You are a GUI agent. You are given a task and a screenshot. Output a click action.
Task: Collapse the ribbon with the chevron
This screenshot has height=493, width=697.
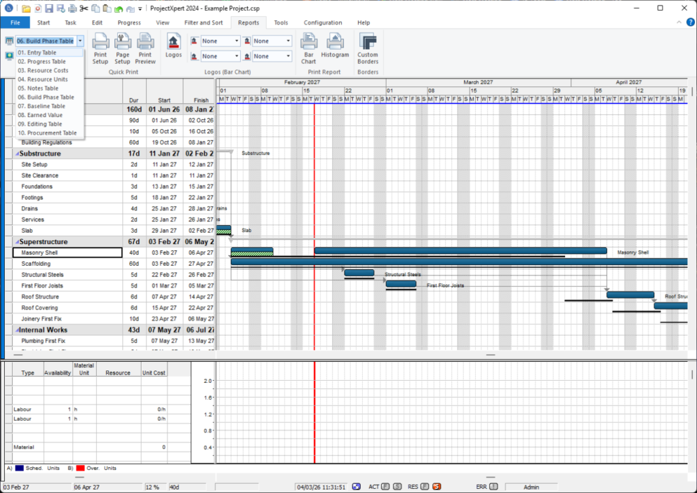[x=679, y=22]
